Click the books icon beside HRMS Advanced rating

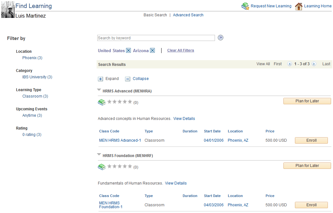coord(101,102)
